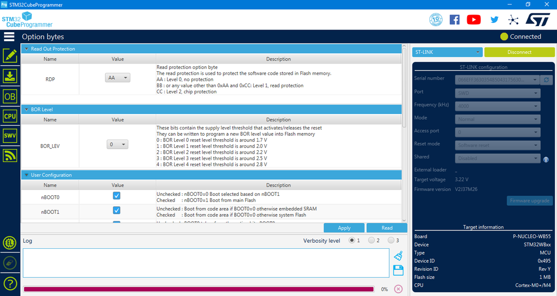
Task: Set verbosity level to 3
Action: click(391, 240)
